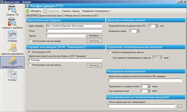Click Изменить button next to учетную запись
Viewport: 187px width, 112px height.
coord(94,65)
